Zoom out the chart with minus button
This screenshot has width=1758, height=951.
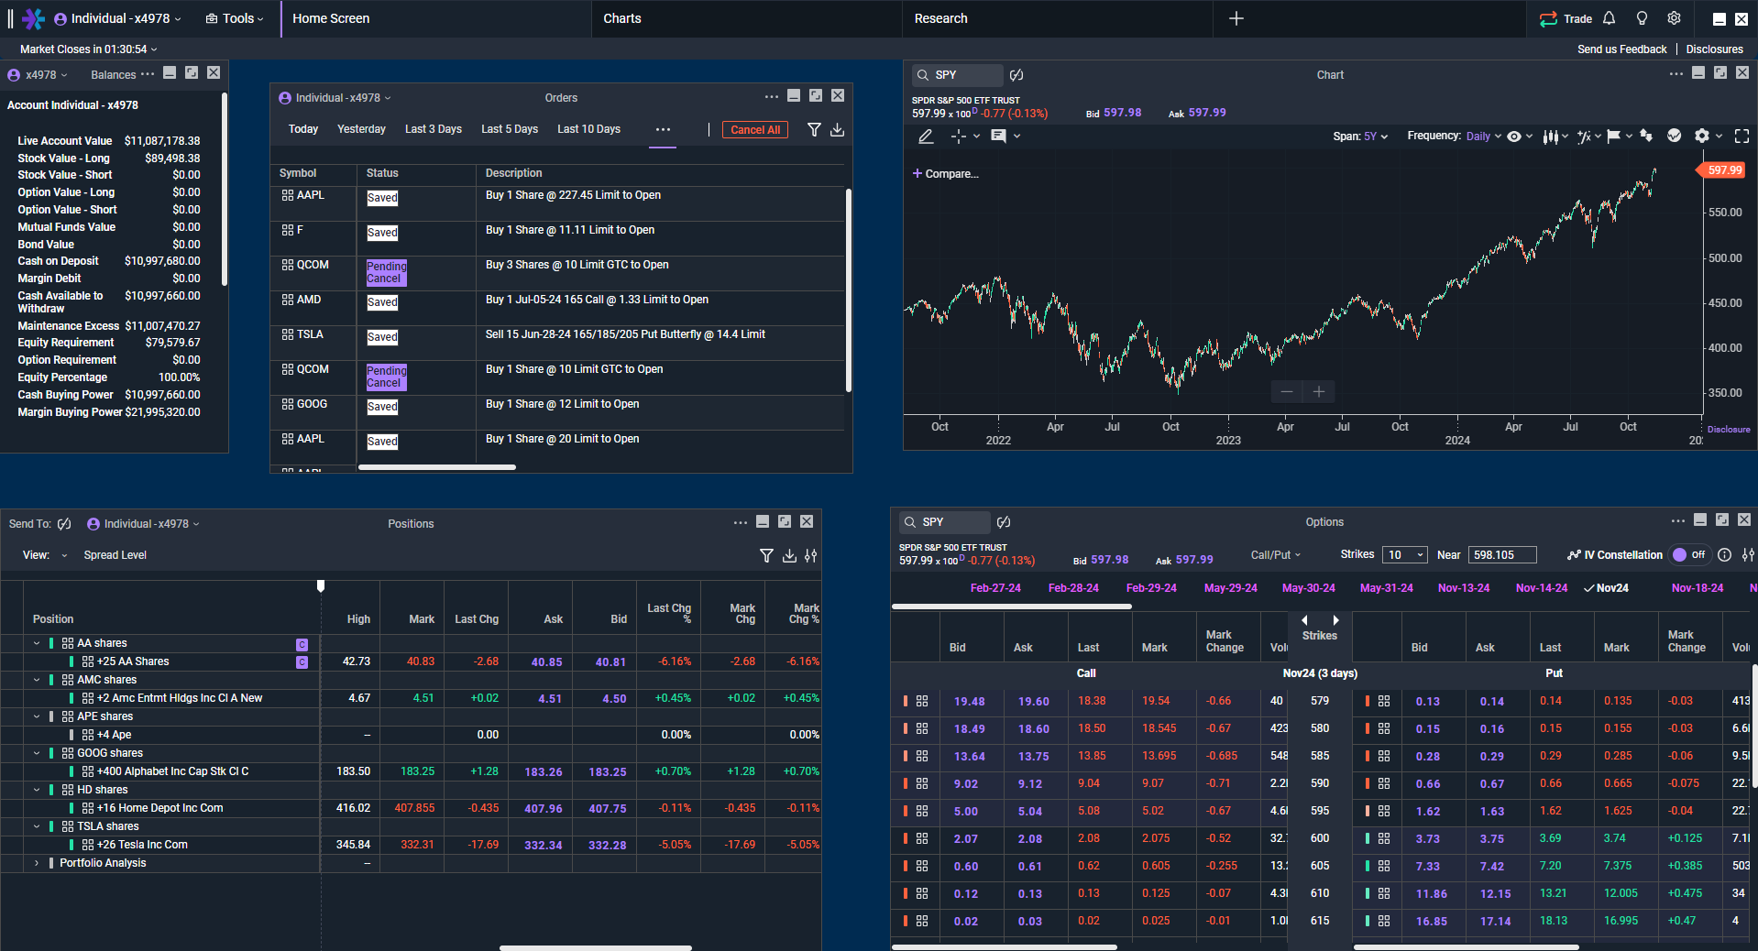[x=1287, y=392]
